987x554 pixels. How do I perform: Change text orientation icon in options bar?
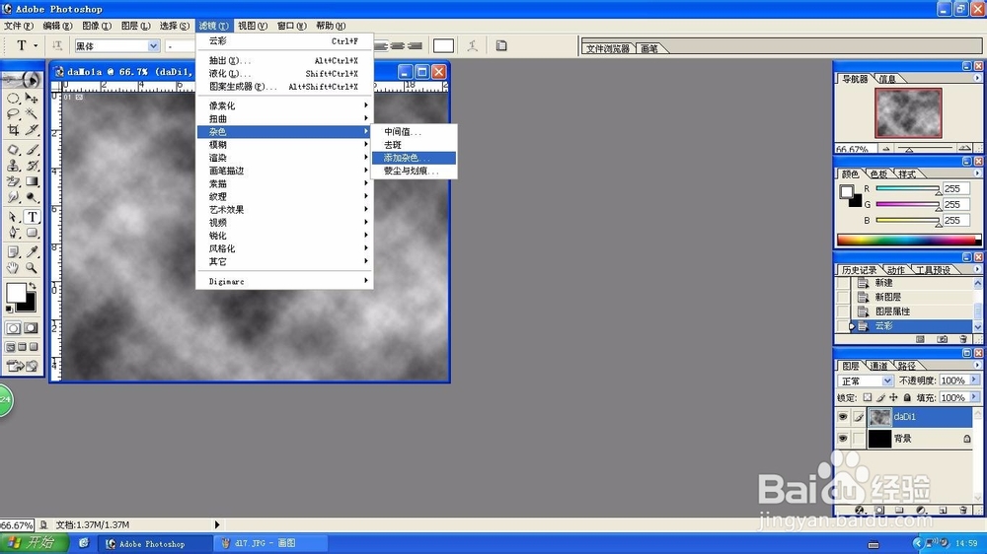[x=57, y=45]
